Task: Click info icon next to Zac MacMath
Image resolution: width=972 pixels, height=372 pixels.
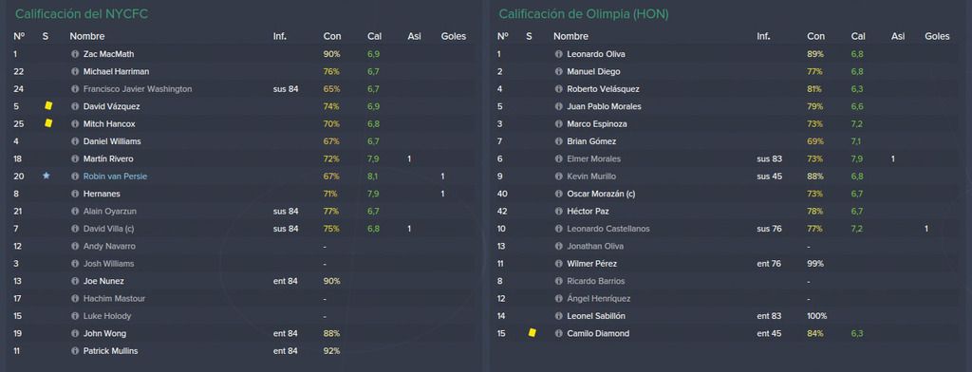Action: point(75,54)
